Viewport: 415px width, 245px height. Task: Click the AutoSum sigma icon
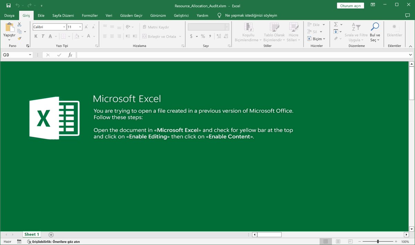336,25
